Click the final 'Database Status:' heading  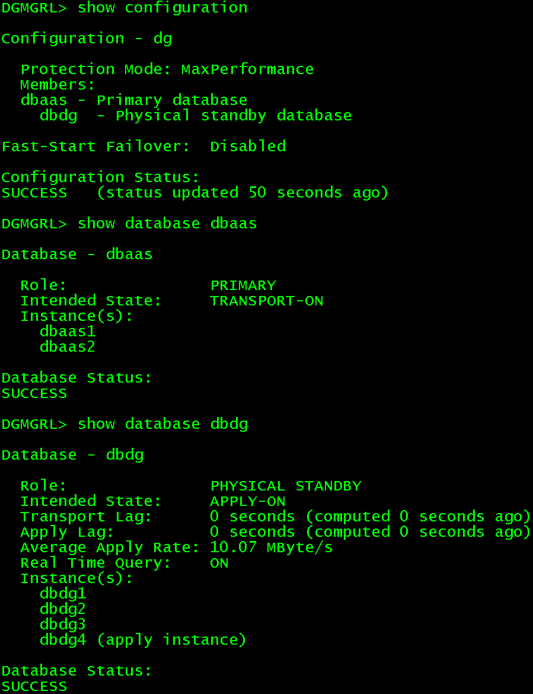point(76,671)
